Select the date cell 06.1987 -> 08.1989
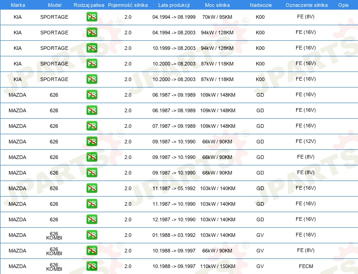Viewport: 358px width, 274px height. pyautogui.click(x=174, y=110)
